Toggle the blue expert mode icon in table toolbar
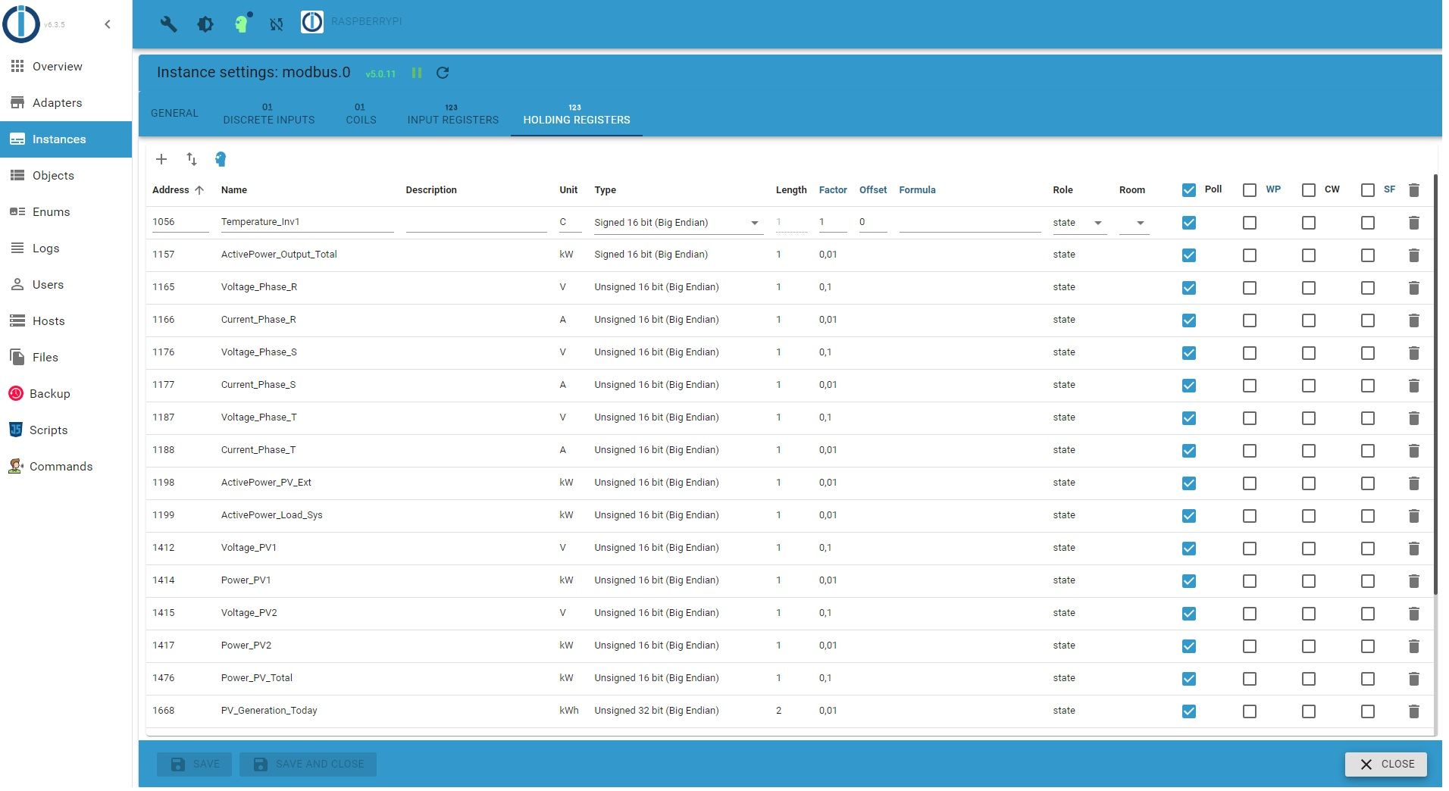The image size is (1449, 791). pyautogui.click(x=221, y=159)
